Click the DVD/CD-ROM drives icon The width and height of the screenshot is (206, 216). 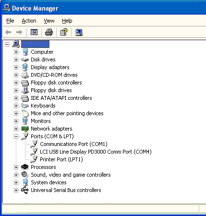point(25,75)
